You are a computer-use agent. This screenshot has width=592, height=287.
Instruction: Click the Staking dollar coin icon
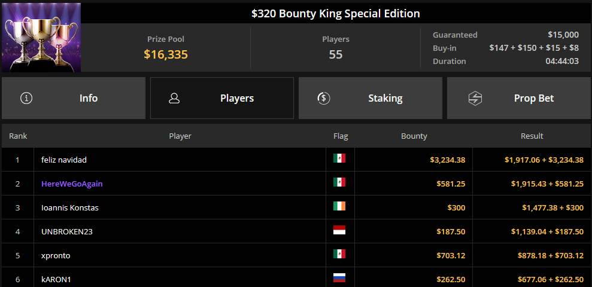click(x=324, y=99)
